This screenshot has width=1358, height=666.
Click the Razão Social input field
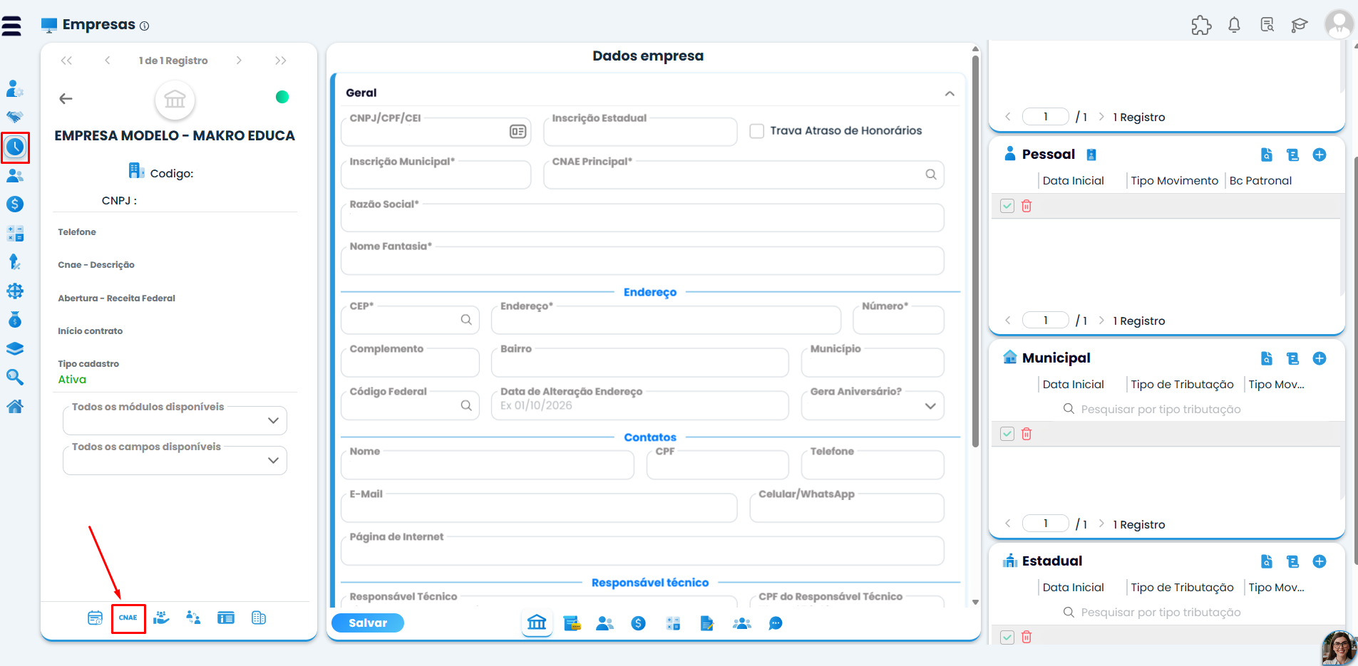tap(642, 217)
